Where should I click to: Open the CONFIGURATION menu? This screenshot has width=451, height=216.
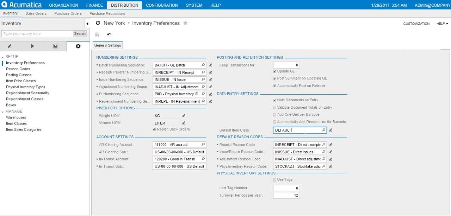[162, 5]
